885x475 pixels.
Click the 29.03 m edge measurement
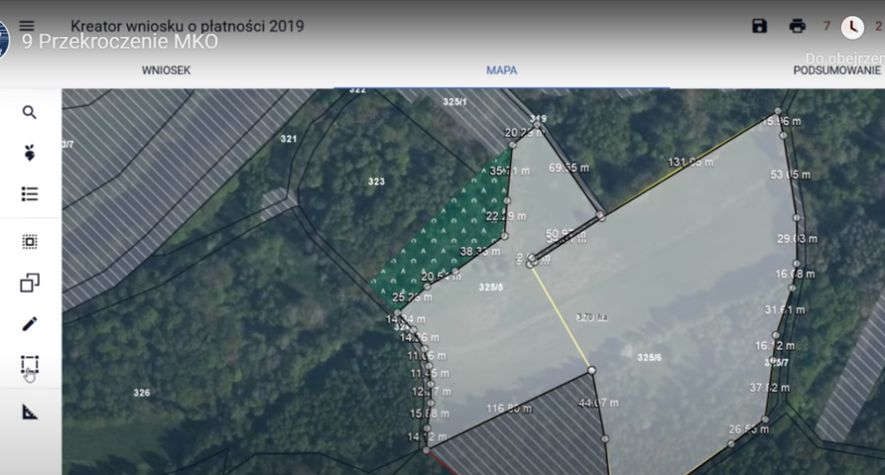click(797, 238)
